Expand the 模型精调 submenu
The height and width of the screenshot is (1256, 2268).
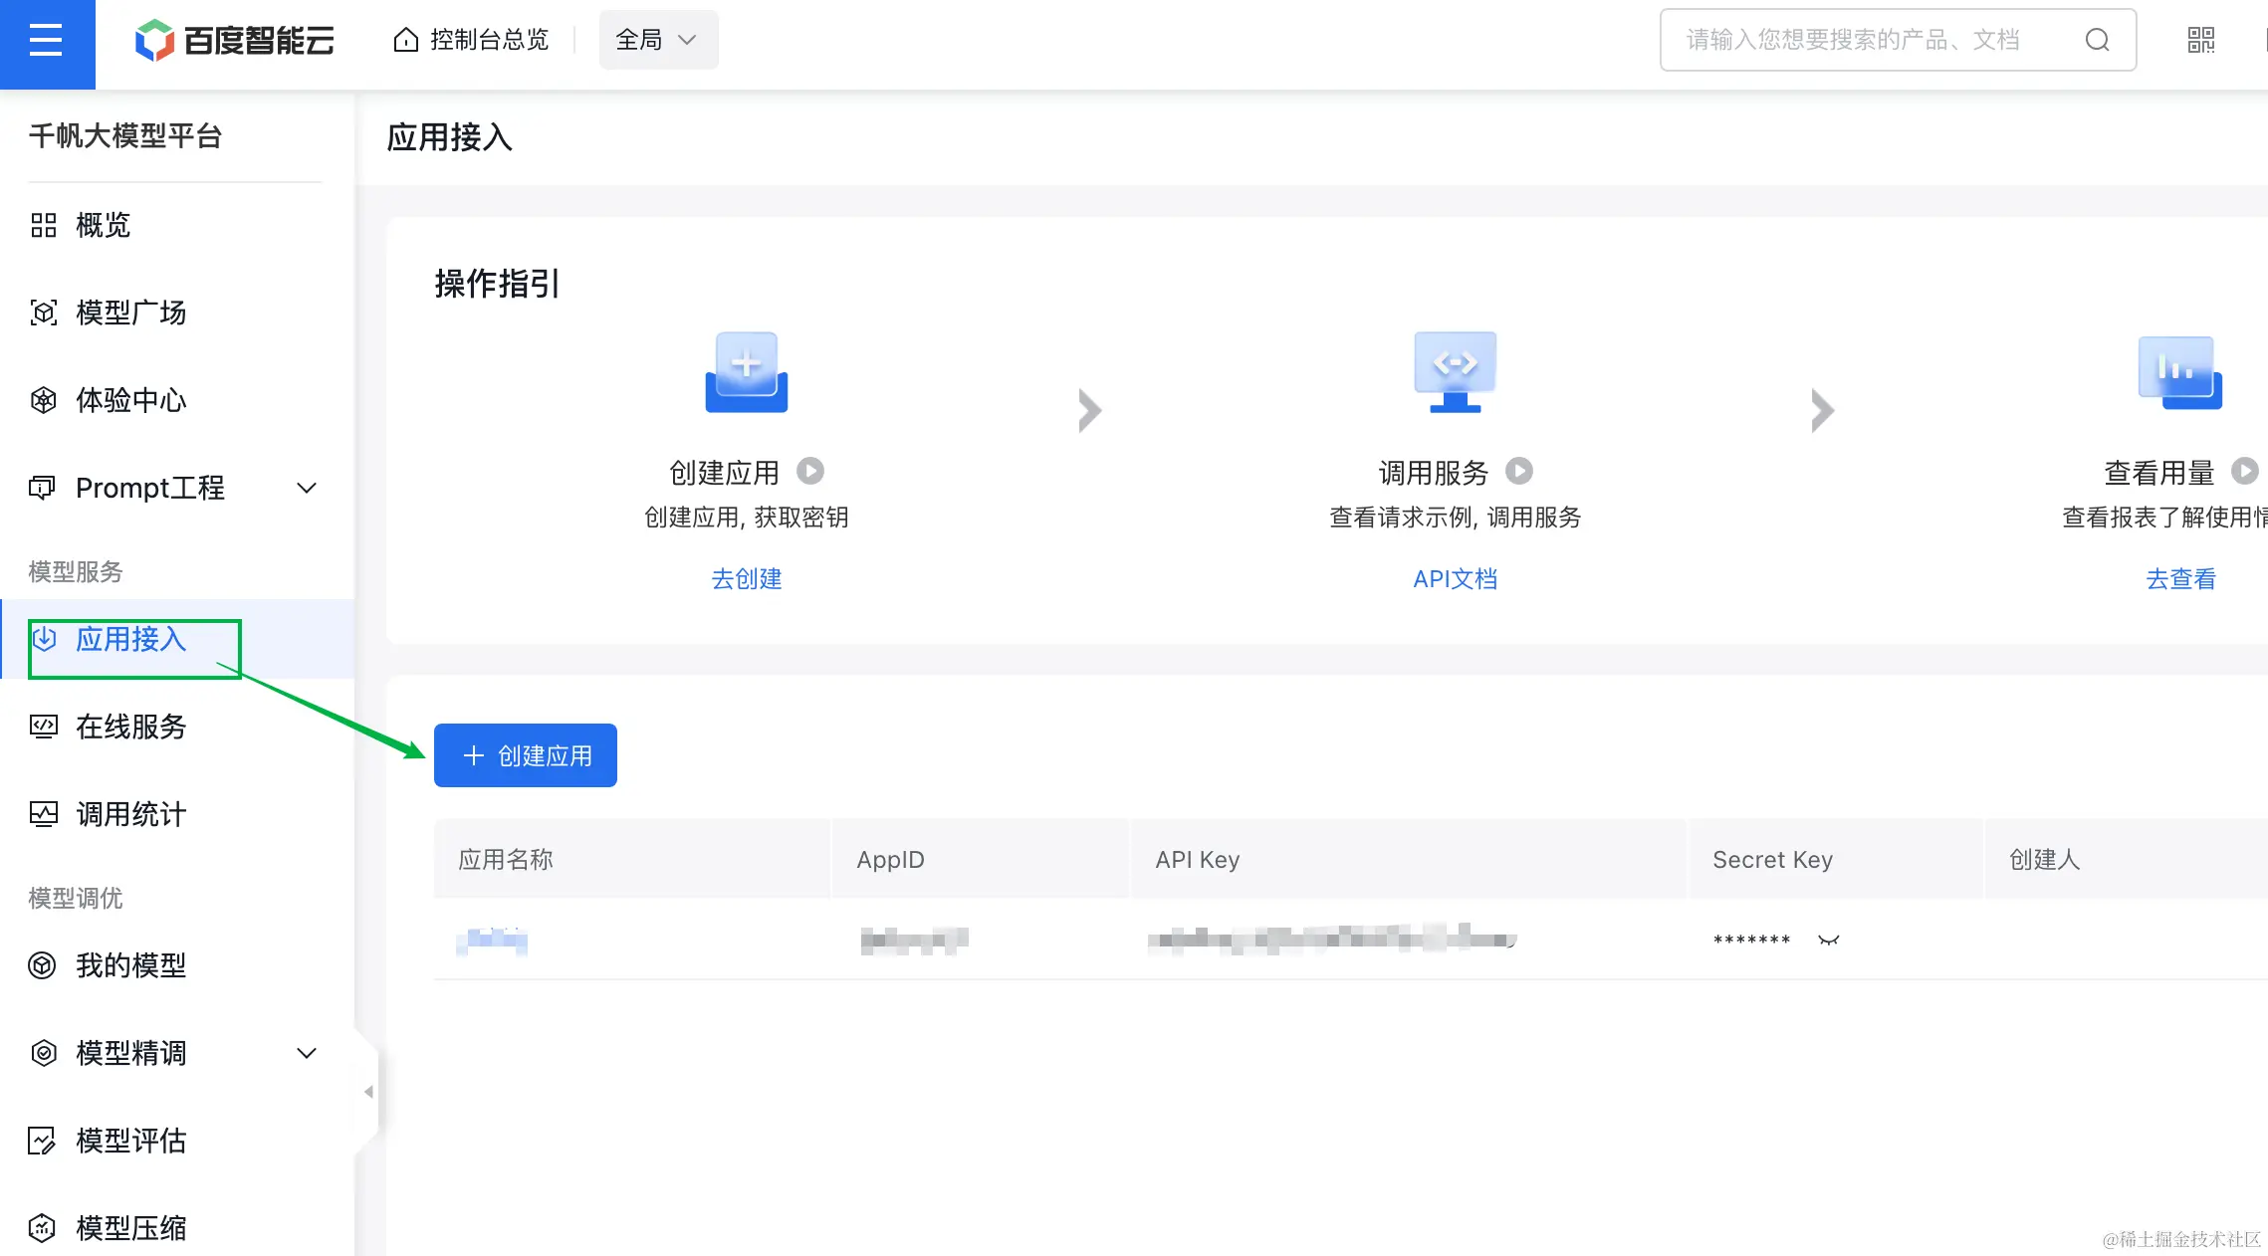[x=307, y=1053]
